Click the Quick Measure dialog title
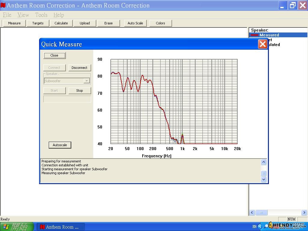 coord(61,44)
